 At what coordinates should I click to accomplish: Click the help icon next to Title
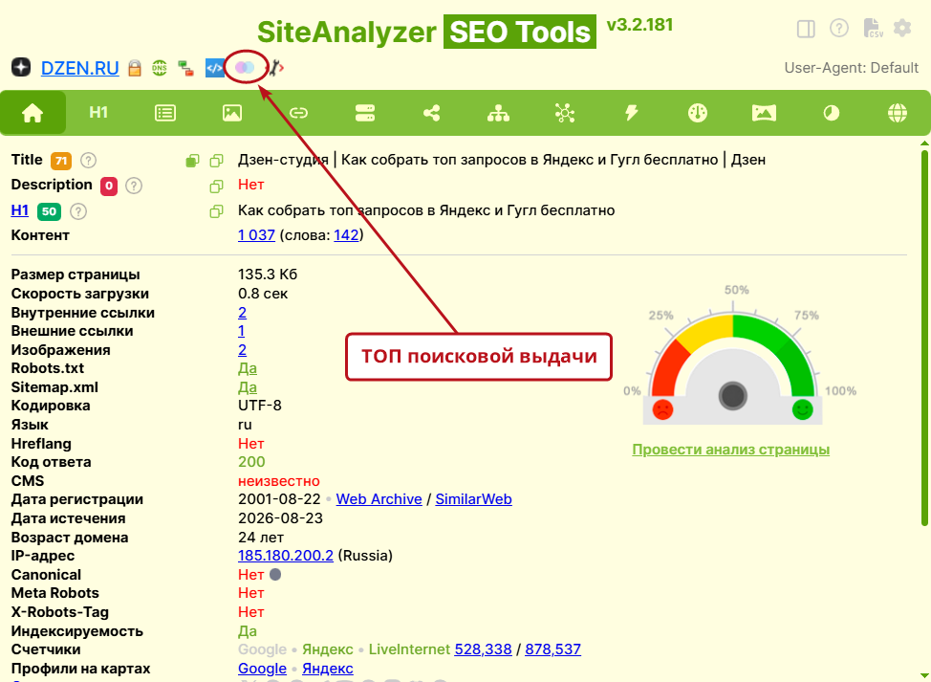[89, 161]
